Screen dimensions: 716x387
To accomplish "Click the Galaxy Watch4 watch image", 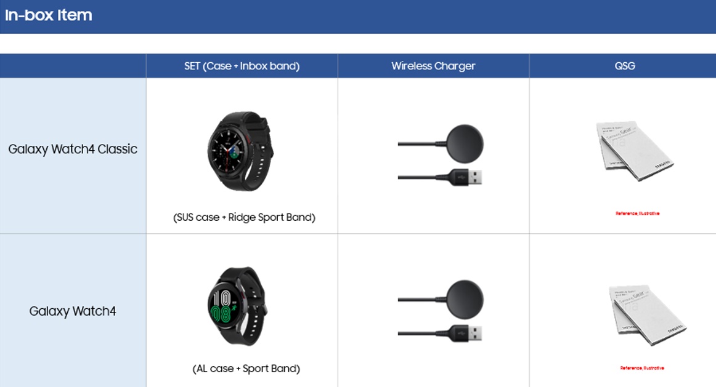I will click(x=237, y=306).
